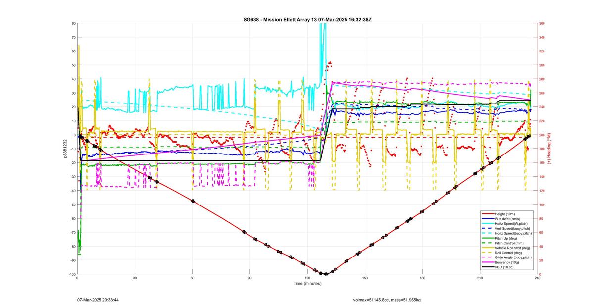Click the left y-axis tick label '80'
This screenshot has height=308, width=594.
pos(73,23)
